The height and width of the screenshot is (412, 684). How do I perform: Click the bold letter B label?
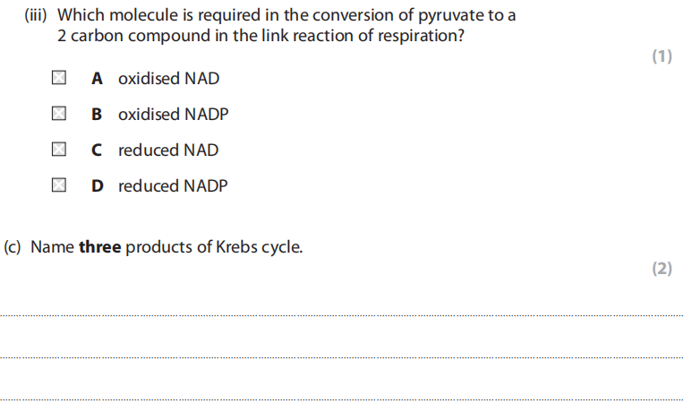(97, 115)
